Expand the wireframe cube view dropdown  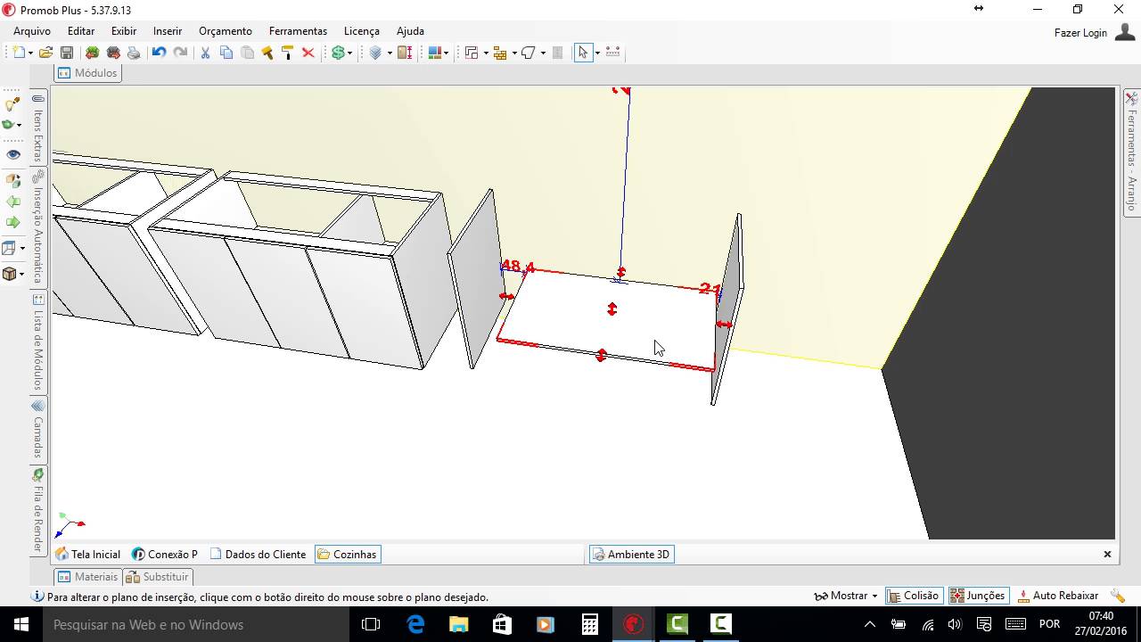[x=22, y=249]
